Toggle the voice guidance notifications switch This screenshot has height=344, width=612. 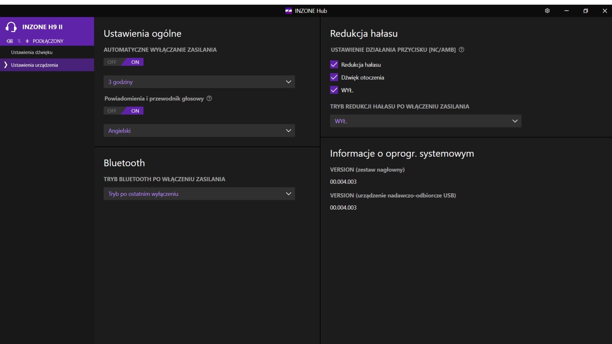[124, 111]
